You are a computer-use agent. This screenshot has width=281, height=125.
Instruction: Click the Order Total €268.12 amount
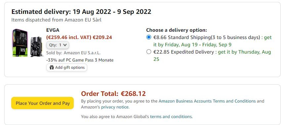133,94
